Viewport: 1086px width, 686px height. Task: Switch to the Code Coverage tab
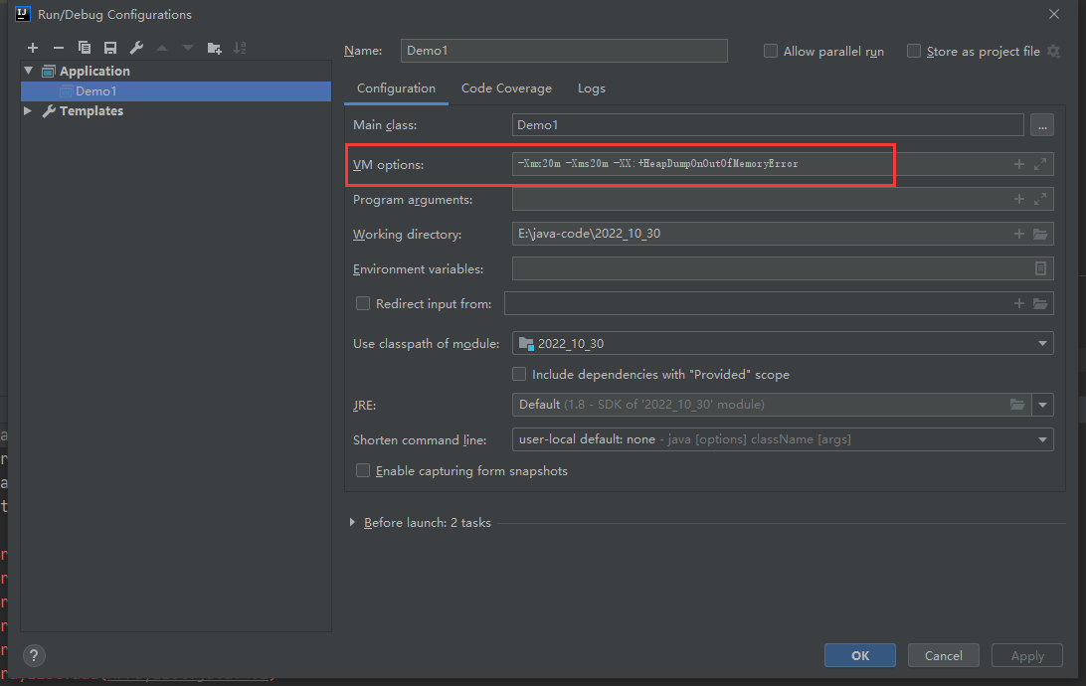[x=506, y=88]
